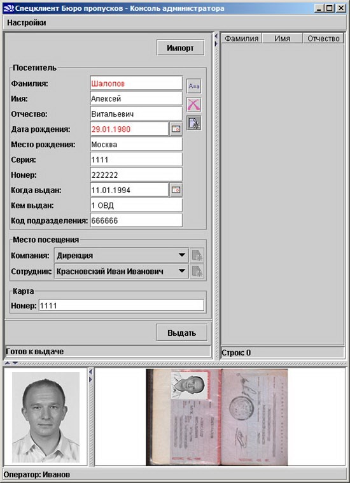Collapse the bottom panel with the down arrow
Viewport: 350px width, 483px height.
pyautogui.click(x=15, y=363)
